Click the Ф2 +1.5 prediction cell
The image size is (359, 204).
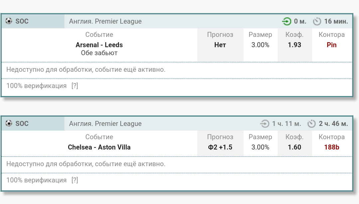220,147
